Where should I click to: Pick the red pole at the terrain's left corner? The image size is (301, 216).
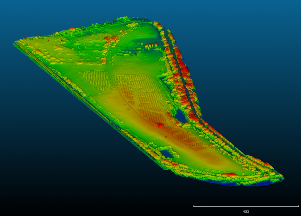click(25, 37)
